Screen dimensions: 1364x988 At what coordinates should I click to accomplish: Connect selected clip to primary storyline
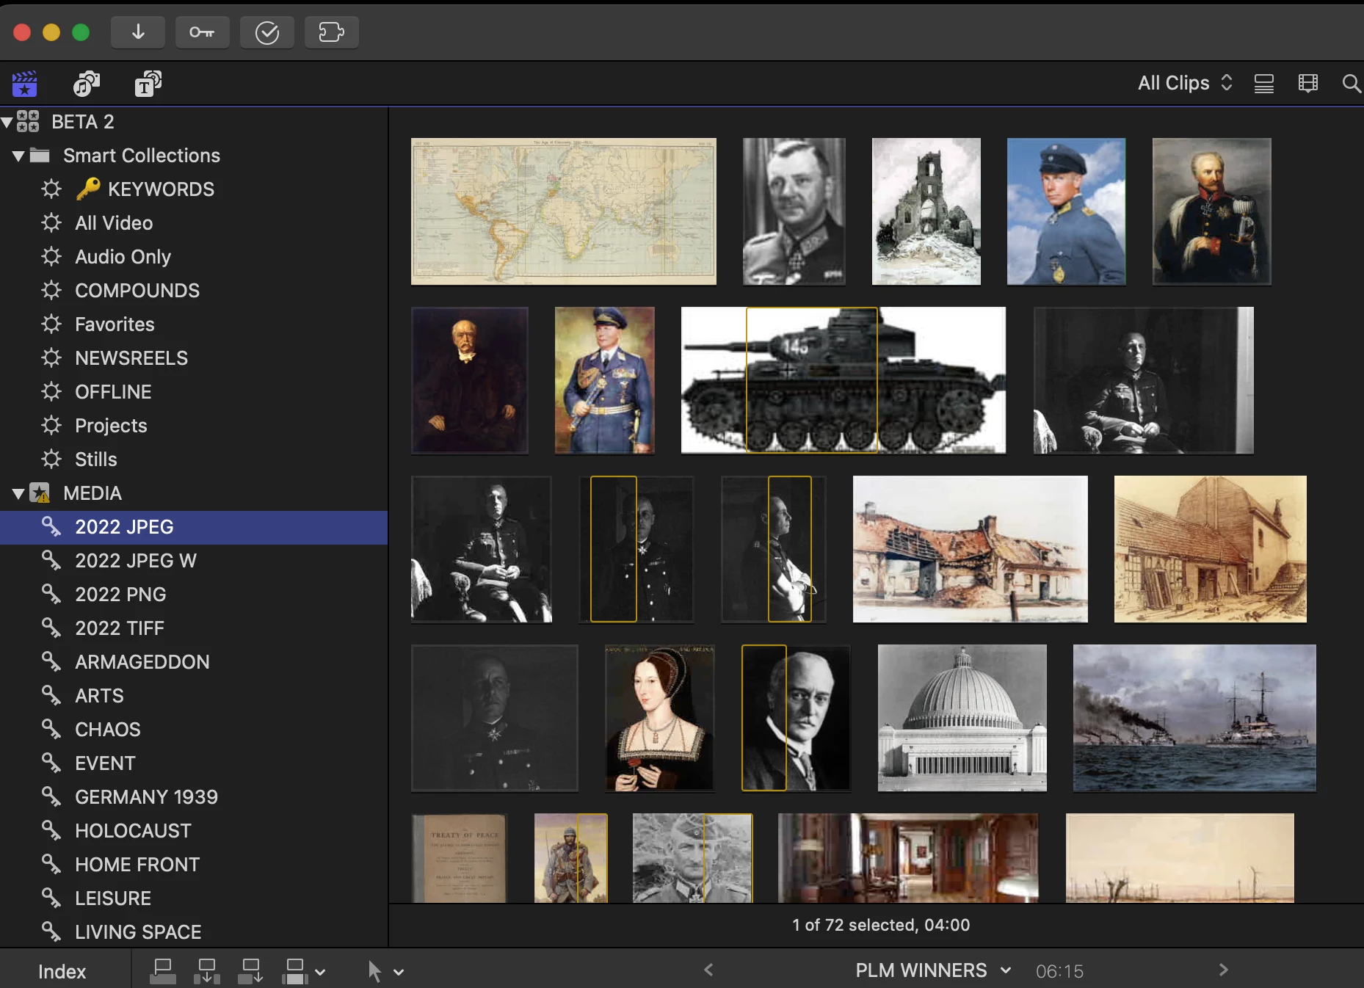[163, 971]
